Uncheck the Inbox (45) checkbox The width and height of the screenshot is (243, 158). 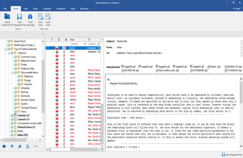point(12,135)
